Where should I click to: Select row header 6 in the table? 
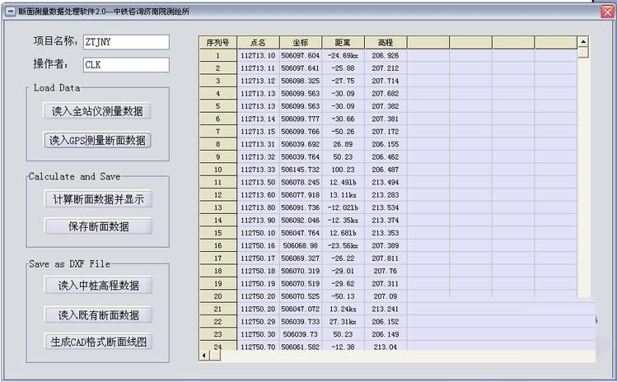[x=217, y=119]
